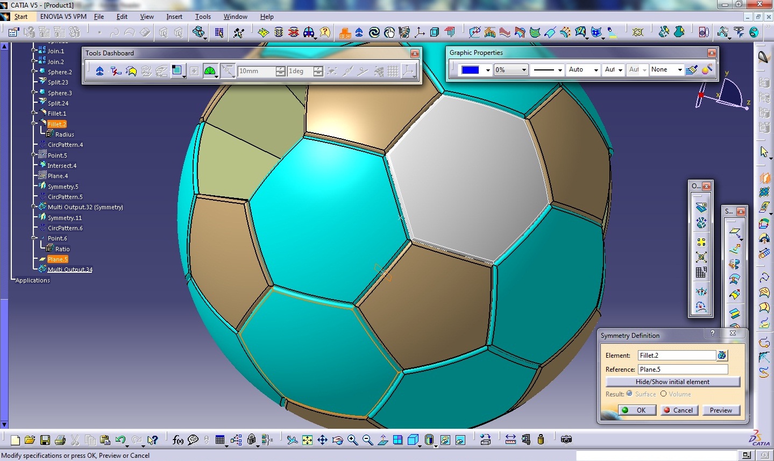This screenshot has width=774, height=461.
Task: Click the Undo arrow icon
Action: pos(120,440)
